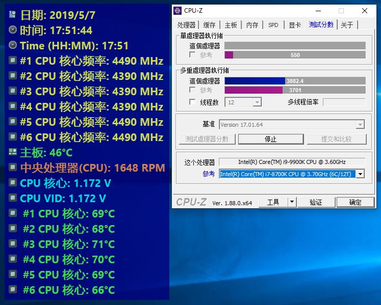The image size is (381, 305).
Task: Minimize the CPU-Z window
Action: click(x=318, y=11)
